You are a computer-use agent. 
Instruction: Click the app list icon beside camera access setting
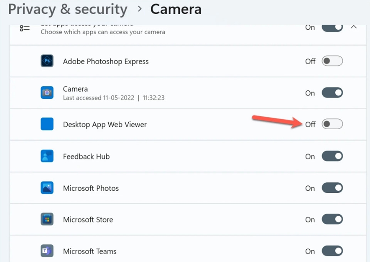pyautogui.click(x=24, y=28)
